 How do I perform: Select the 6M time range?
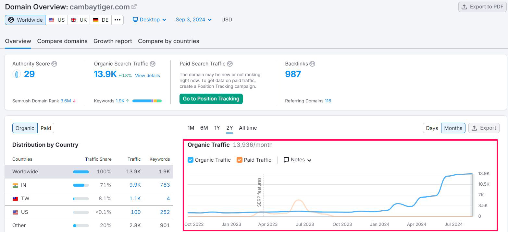(204, 128)
